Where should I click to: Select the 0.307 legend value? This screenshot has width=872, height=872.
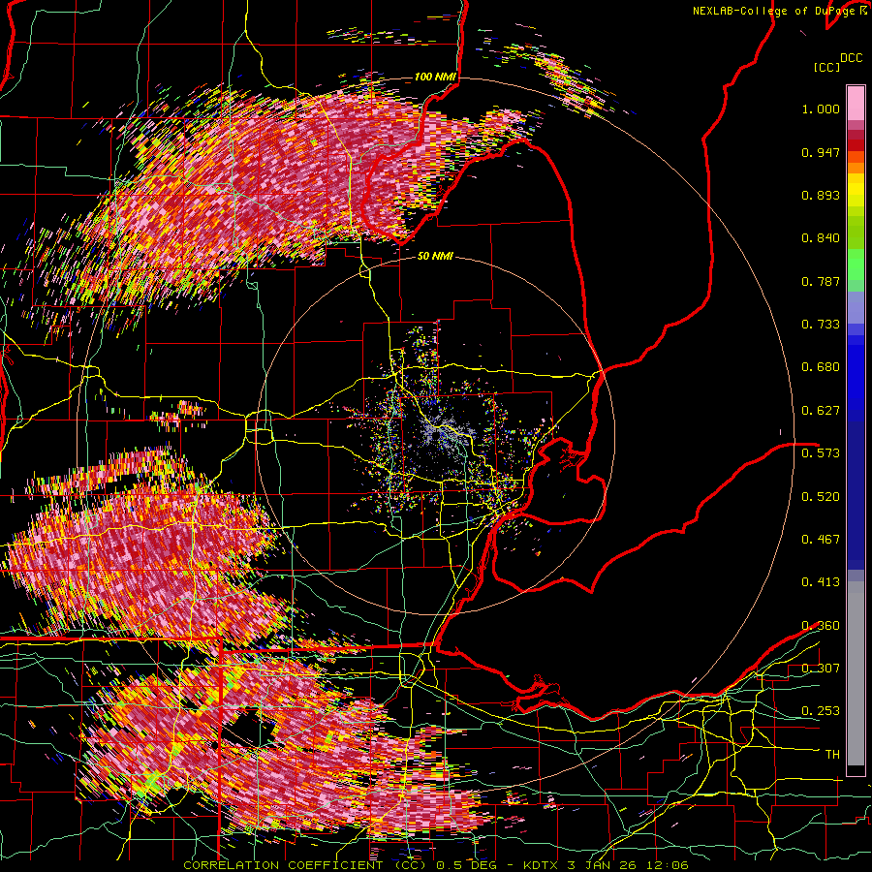click(821, 669)
